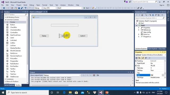Viewport: 170px width, 95px height.
Task: Click the Undo toolbar icon
Action: coord(25,8)
